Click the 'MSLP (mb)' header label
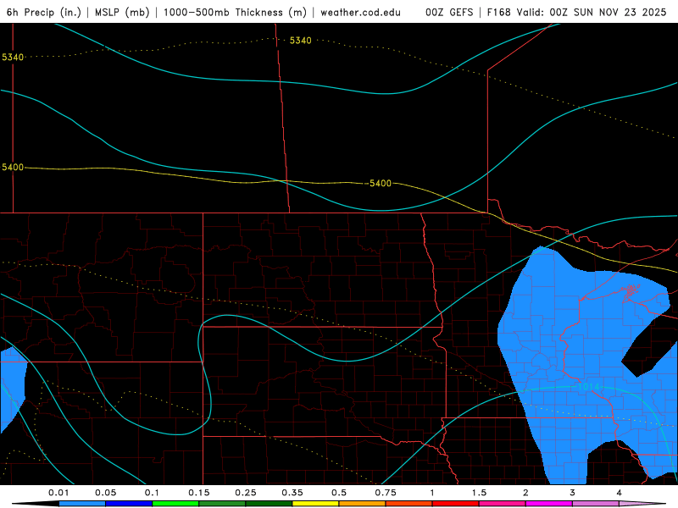Screen dimensions: 678x508 click(122, 13)
